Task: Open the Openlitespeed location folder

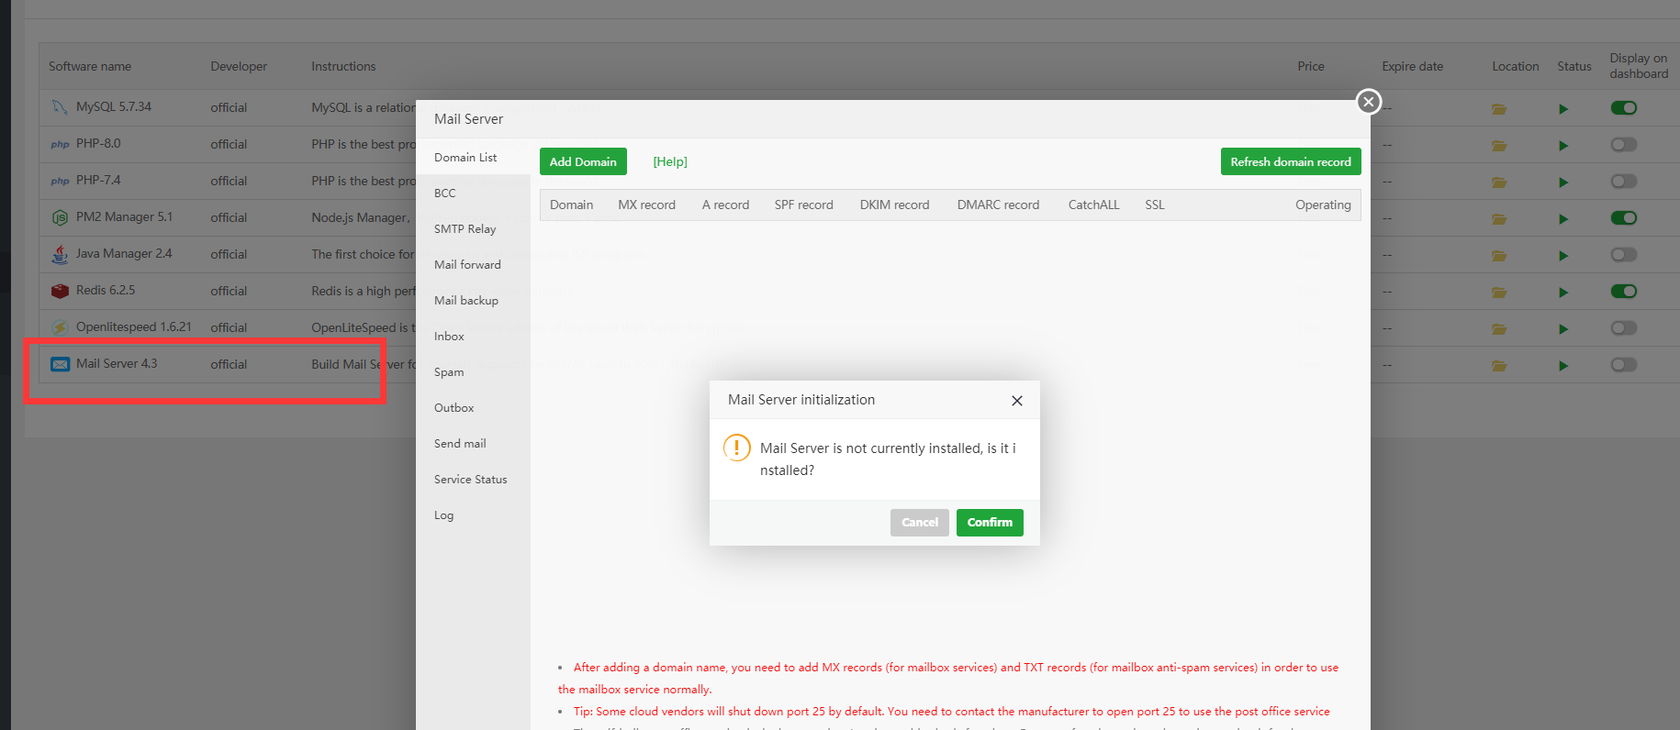Action: [1499, 328]
